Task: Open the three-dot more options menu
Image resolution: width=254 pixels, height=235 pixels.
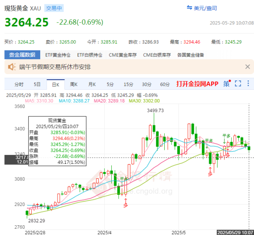Action: [248, 83]
